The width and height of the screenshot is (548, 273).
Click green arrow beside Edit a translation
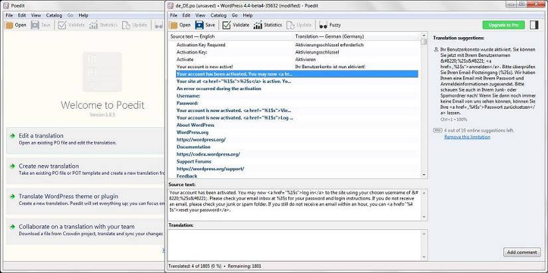coord(13,136)
